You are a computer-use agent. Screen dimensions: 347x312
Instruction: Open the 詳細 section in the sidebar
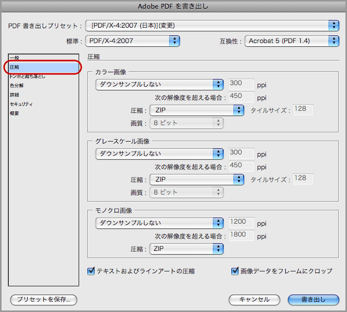14,95
